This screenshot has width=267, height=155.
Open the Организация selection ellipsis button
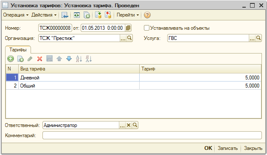[x=123, y=38]
